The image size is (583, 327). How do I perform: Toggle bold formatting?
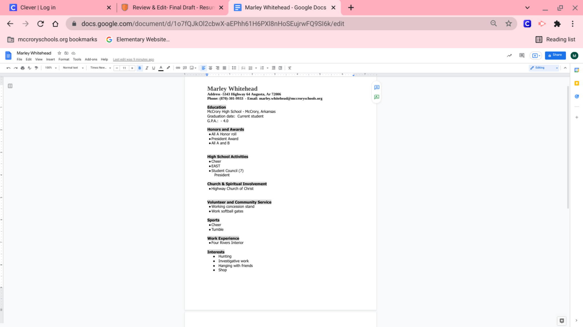point(140,68)
